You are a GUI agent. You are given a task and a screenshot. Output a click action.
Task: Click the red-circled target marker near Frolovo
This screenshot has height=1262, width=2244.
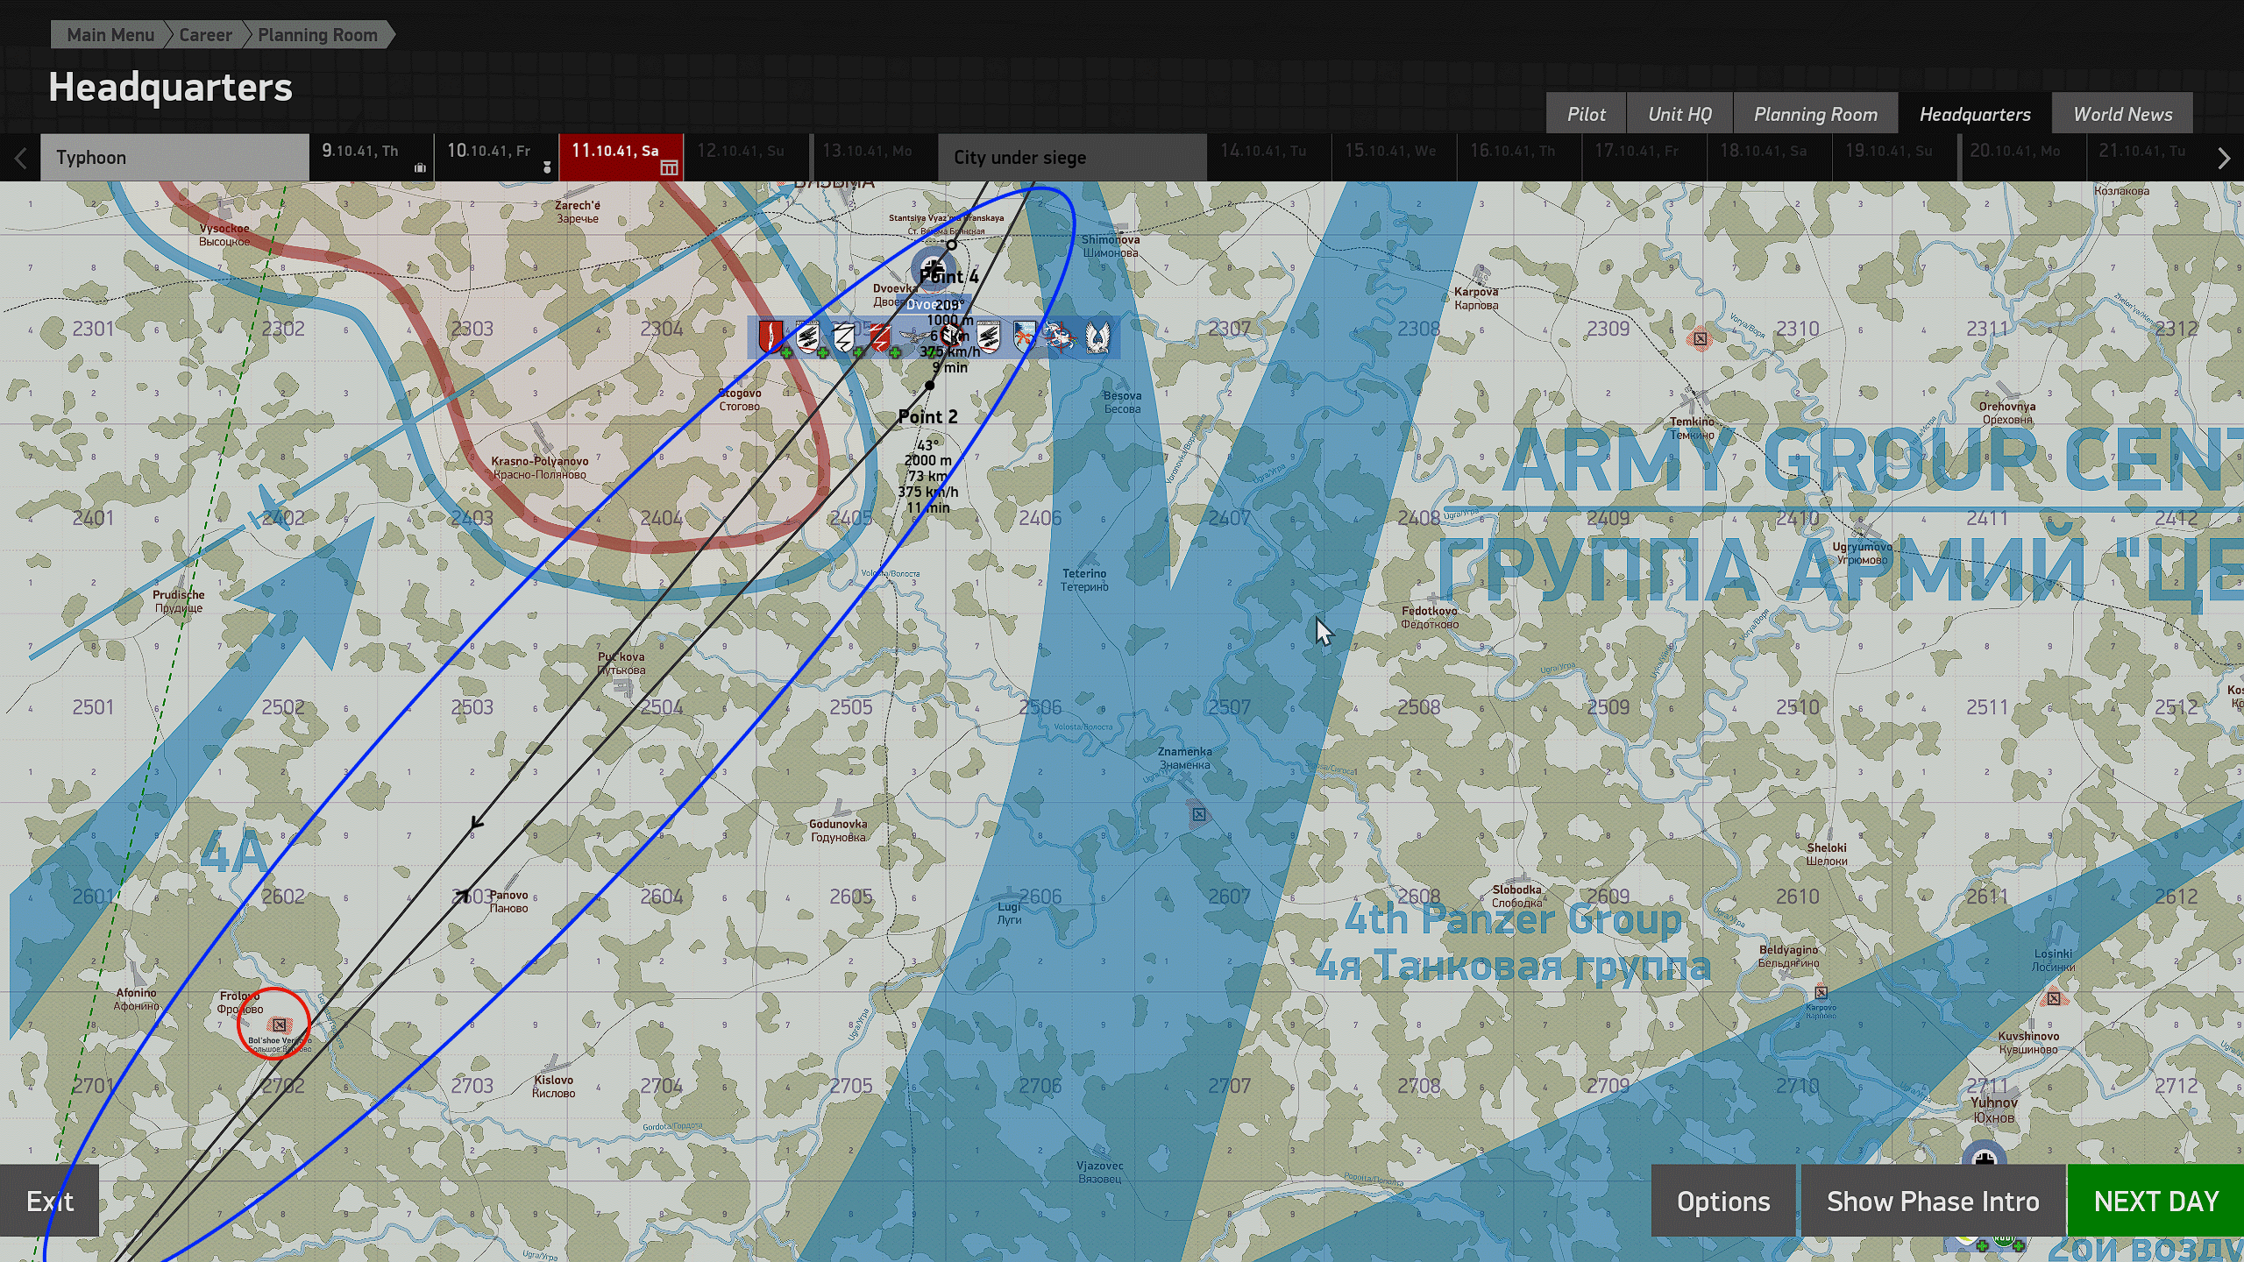[280, 1024]
